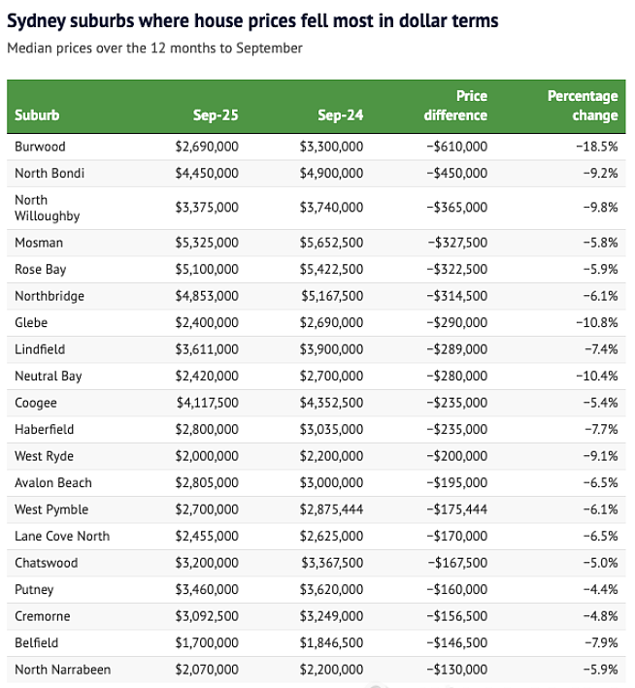Select Belfield Sep-25 price $1,700,000
The width and height of the screenshot is (635, 688).
point(207,643)
